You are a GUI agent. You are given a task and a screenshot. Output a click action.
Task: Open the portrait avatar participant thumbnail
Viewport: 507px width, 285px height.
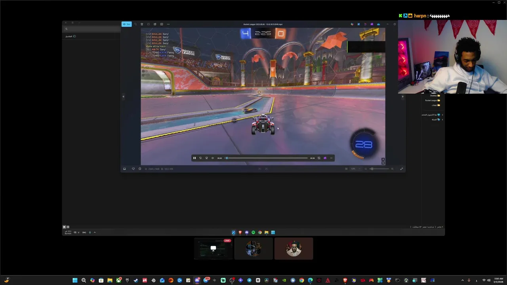point(294,249)
